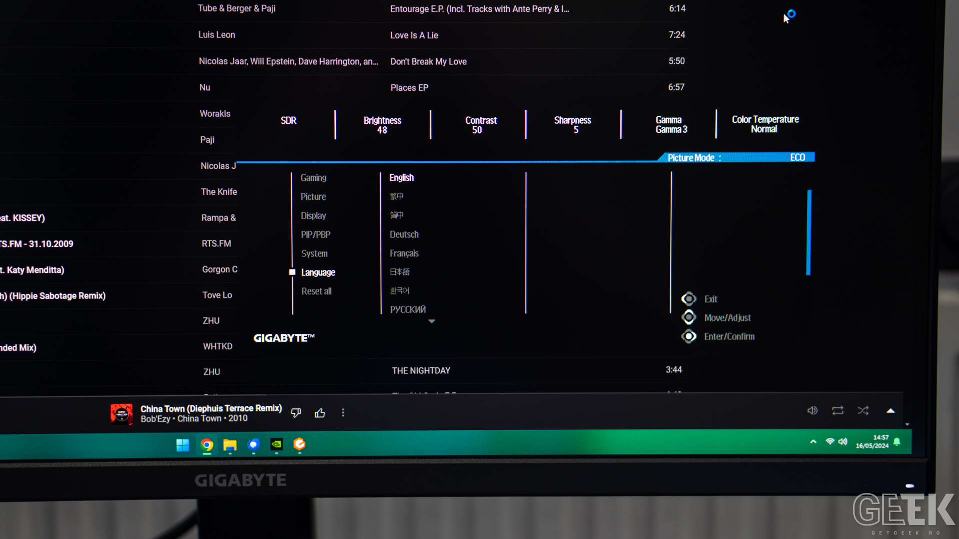959x539 pixels.
Task: Open Bob'Ezy in the player bar
Action: (155, 419)
